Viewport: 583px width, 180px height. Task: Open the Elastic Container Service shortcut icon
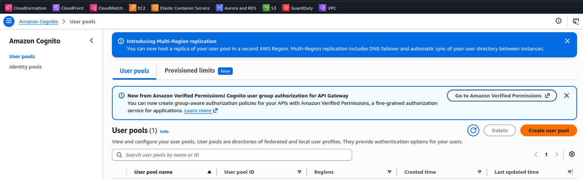[x=155, y=8]
